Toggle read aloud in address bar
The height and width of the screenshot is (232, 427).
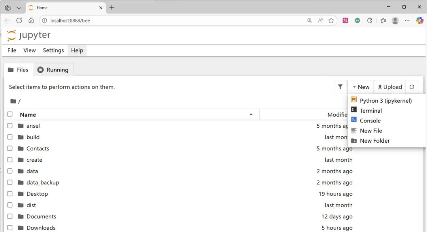click(x=321, y=21)
